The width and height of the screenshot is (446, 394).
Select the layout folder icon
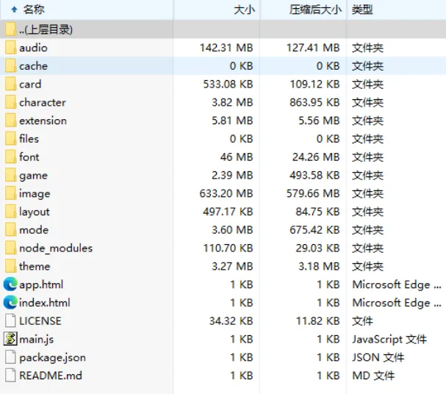coord(10,212)
